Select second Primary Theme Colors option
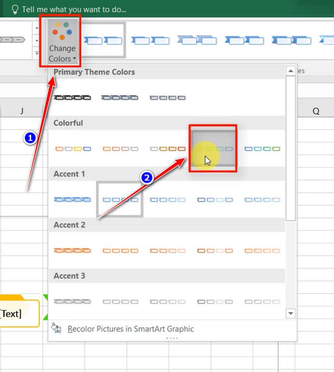334x372 pixels. tap(120, 98)
